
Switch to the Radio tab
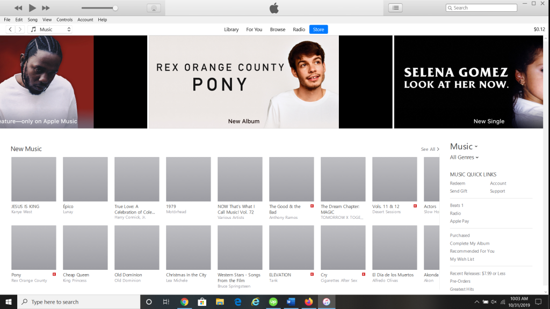tap(299, 30)
